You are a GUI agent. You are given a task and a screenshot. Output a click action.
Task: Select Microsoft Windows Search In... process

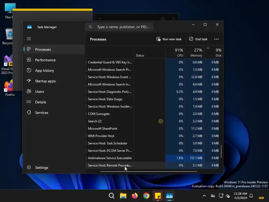(152, 84)
